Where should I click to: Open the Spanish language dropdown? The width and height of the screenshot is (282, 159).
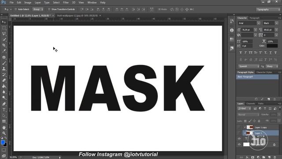(x=249, y=66)
